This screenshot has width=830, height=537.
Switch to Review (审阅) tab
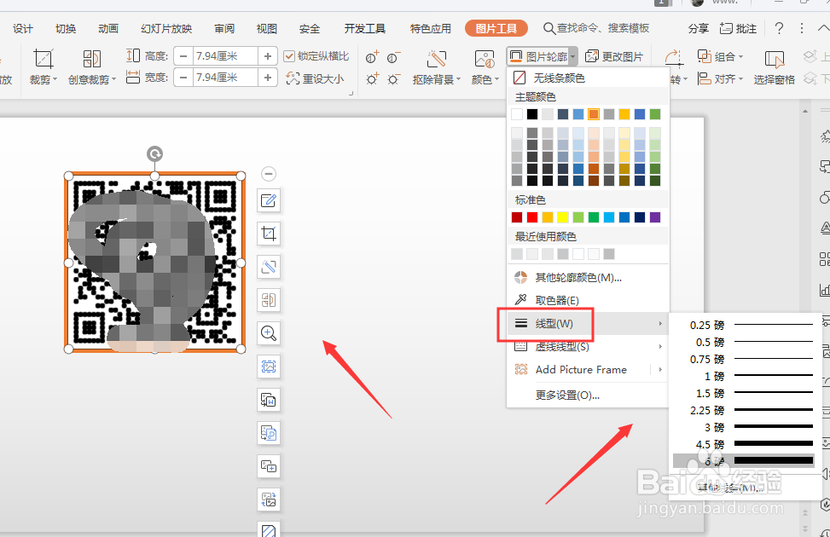224,29
